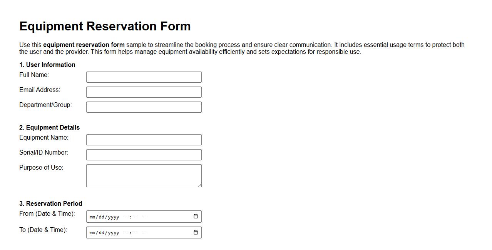Select the year segment in To field
Screen dimensions: 492x250
pyautogui.click(x=113, y=232)
